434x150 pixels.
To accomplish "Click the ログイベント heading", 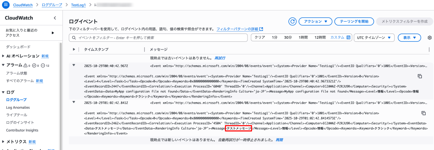I will click(x=83, y=22).
